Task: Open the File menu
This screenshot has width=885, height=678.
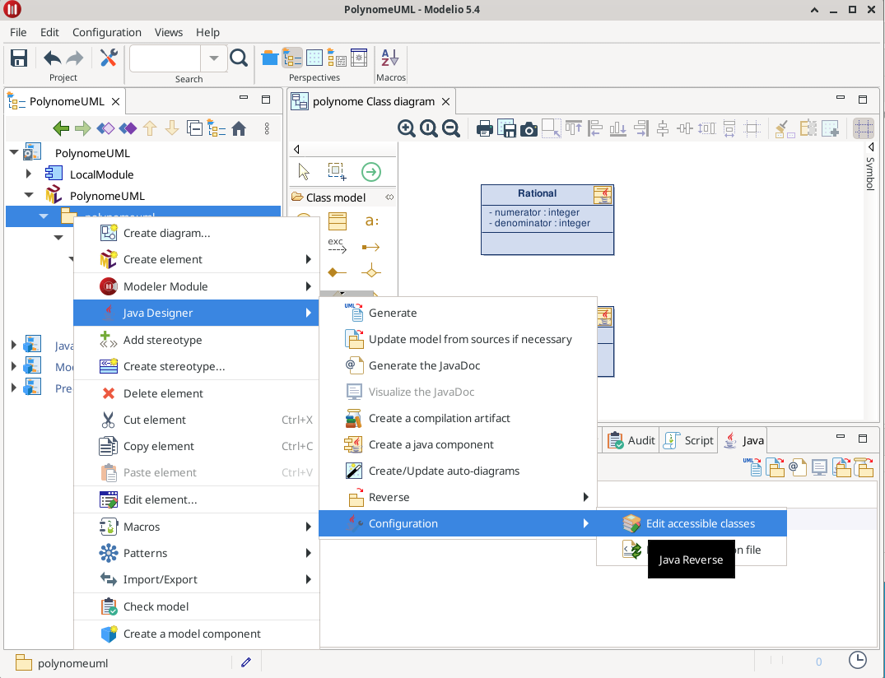Action: click(18, 32)
